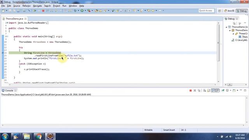Collapse the main method fold on line 8
Screen dimensions: 249x140
tap(7, 37)
